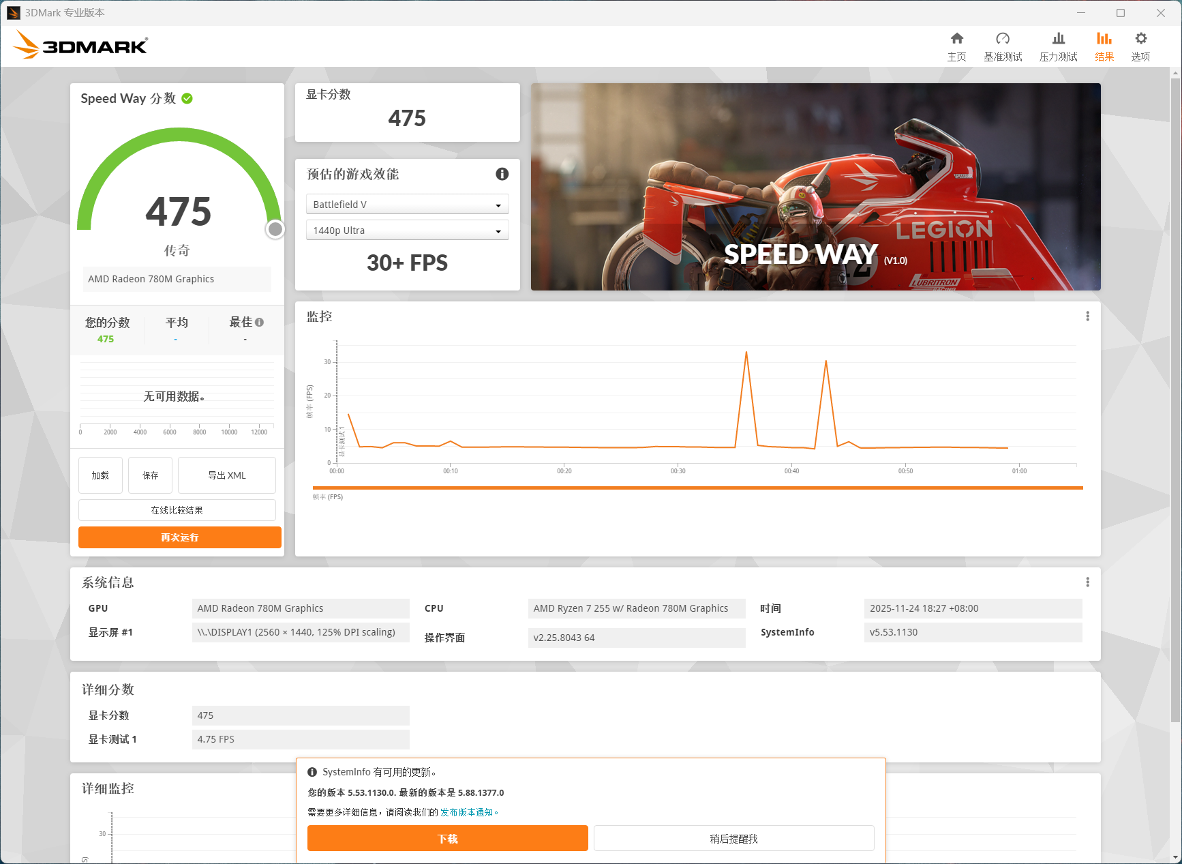This screenshot has height=864, width=1182.
Task: Click the orange bar under the monitoring chart
Action: point(698,488)
